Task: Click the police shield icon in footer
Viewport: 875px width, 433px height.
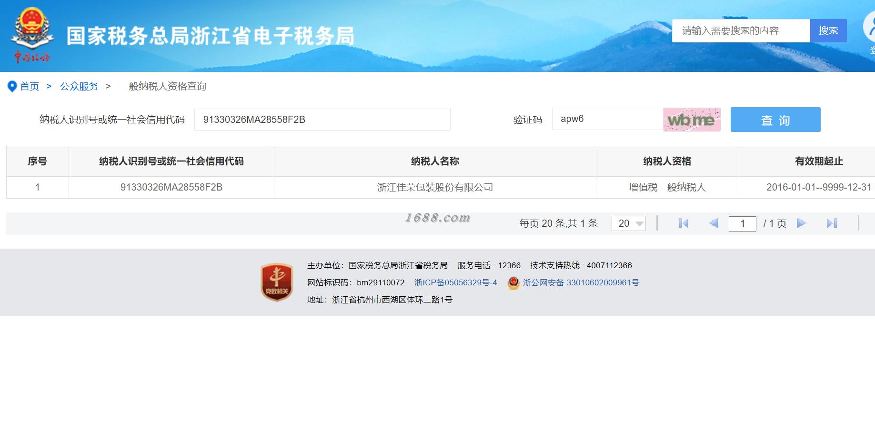Action: click(x=513, y=283)
